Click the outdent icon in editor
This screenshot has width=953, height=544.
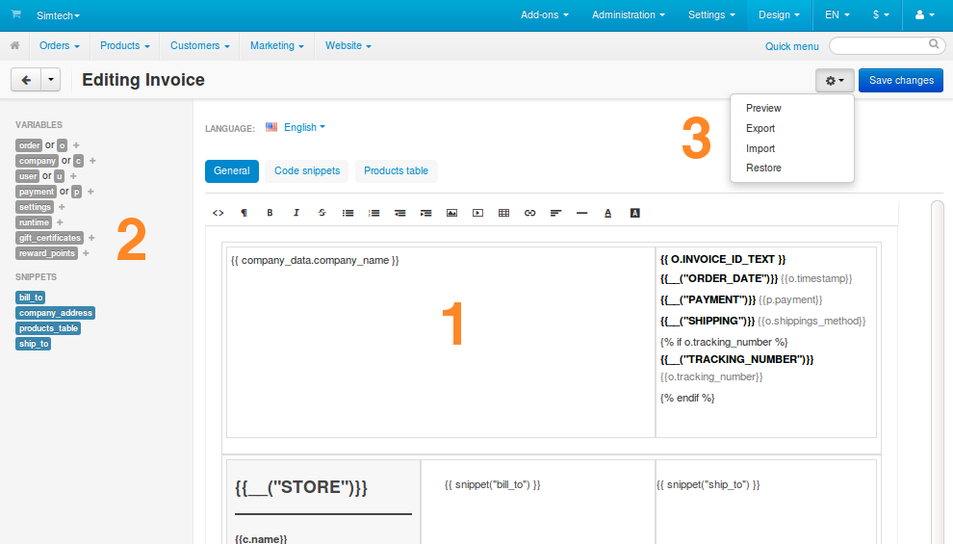tap(399, 213)
